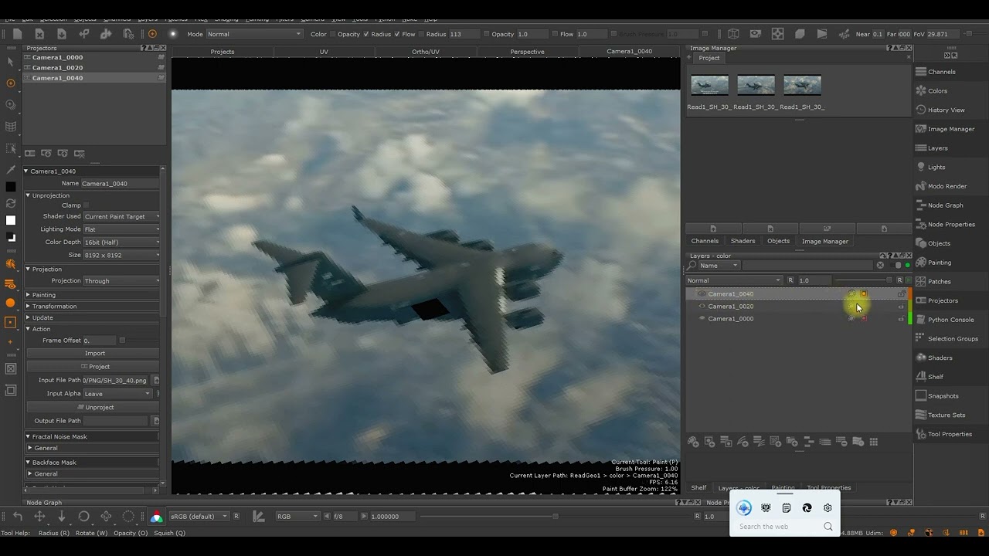The image size is (989, 556).
Task: Open the Color Depth dropdown
Action: pyautogui.click(x=121, y=242)
